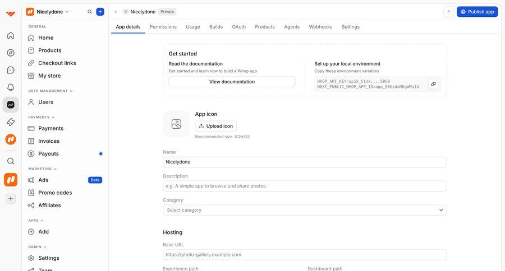Open the compass discover icon

coord(11,53)
